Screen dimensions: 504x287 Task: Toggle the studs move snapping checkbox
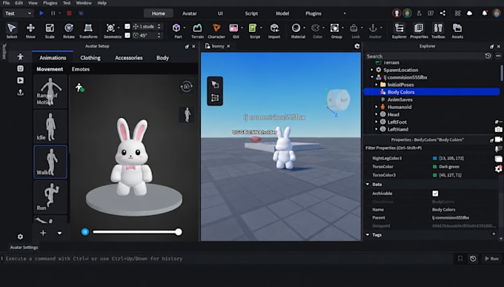point(127,27)
